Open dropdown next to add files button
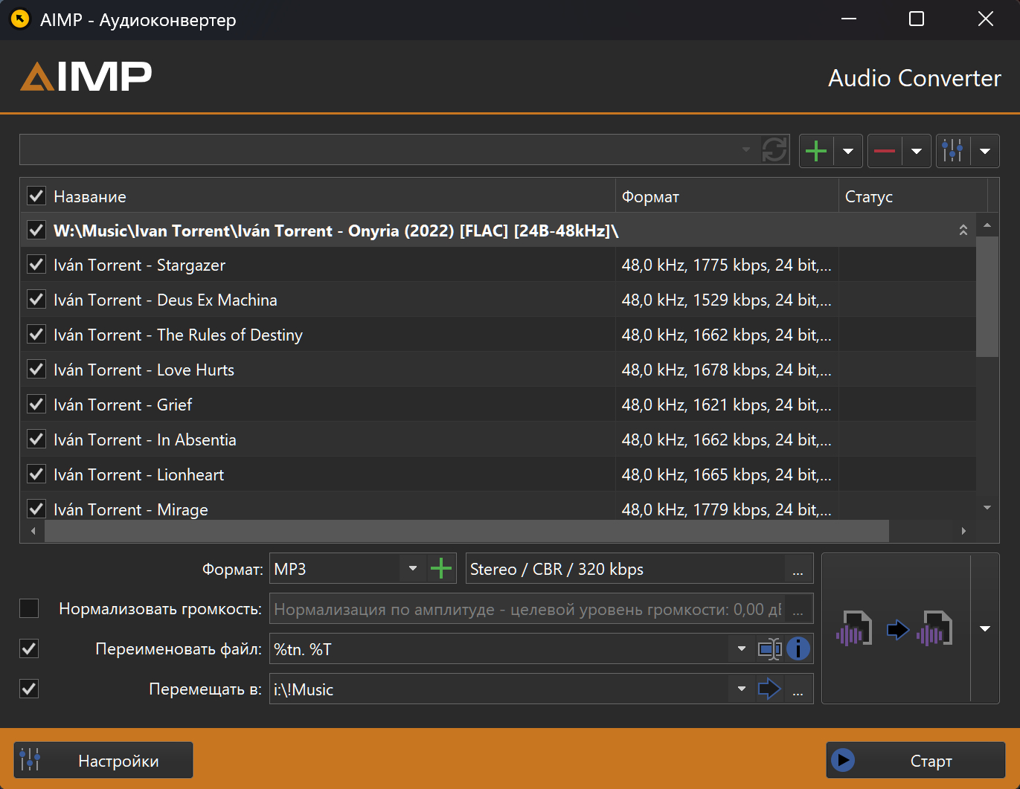The height and width of the screenshot is (789, 1020). pos(848,151)
